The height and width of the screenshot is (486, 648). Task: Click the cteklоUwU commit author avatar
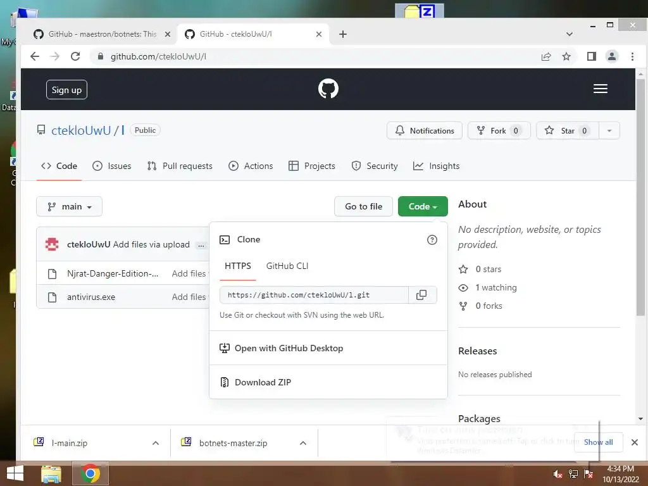pos(52,244)
